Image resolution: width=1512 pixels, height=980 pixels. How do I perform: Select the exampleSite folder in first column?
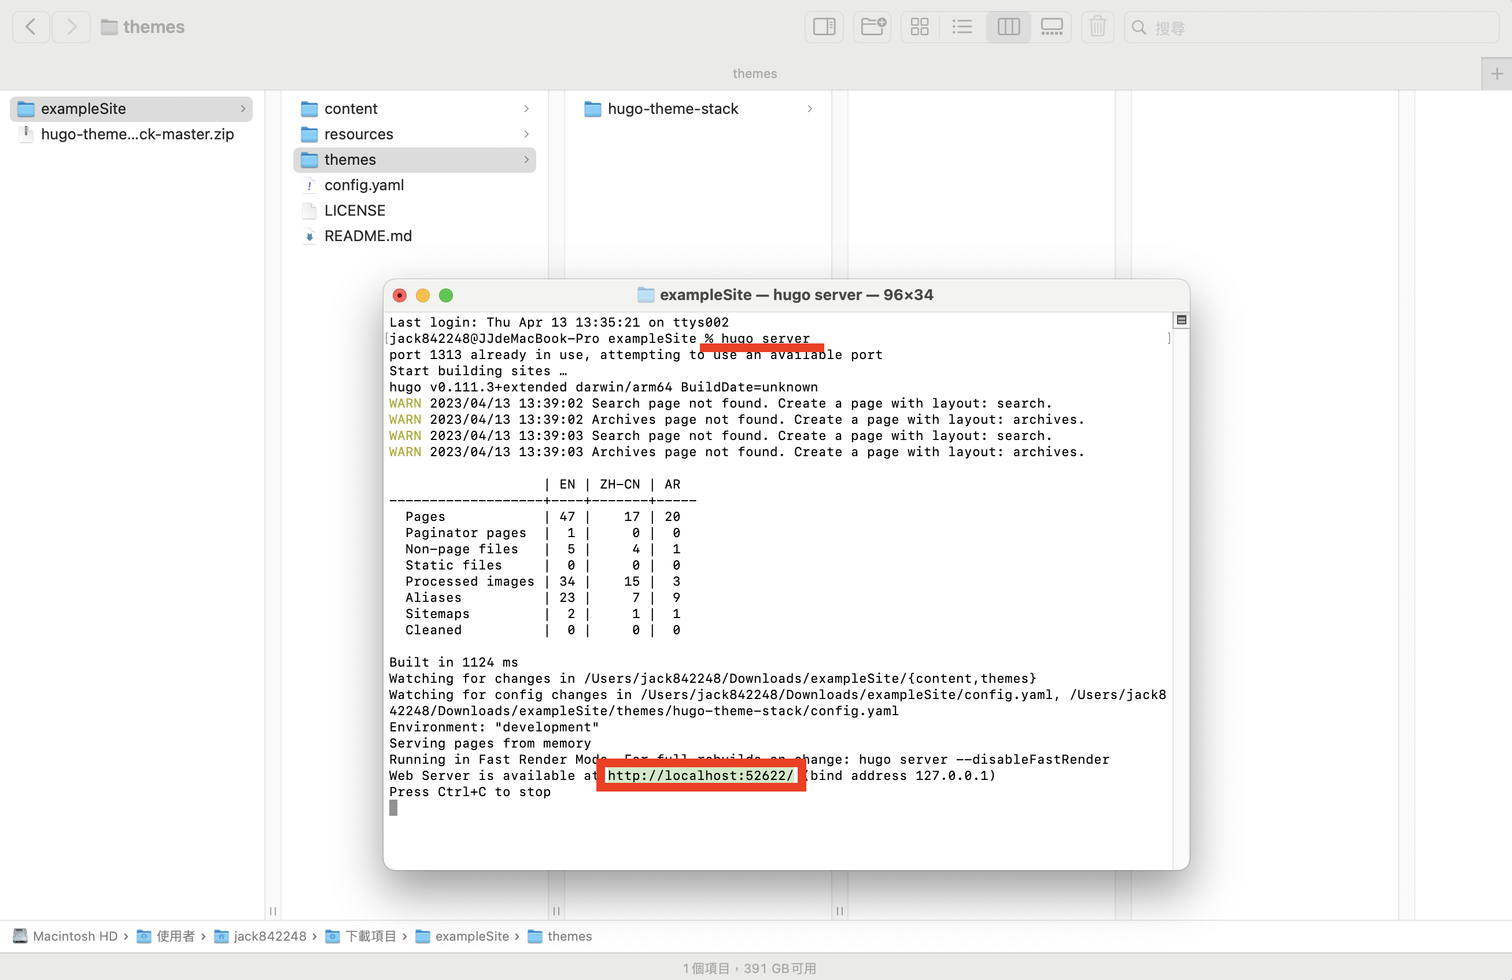pos(131,109)
